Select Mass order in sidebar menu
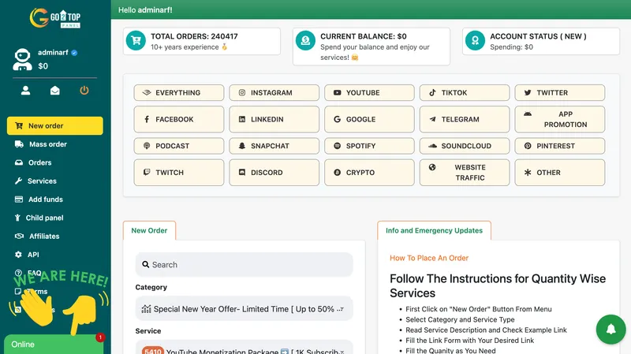Image resolution: width=631 pixels, height=354 pixels. click(x=47, y=144)
